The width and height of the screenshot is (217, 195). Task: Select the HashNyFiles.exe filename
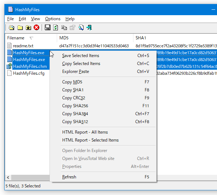29,53
